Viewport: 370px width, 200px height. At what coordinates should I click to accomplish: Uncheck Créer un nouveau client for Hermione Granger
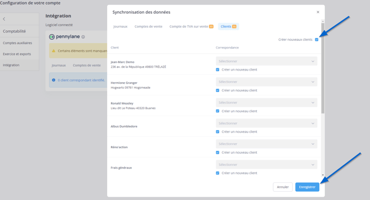tap(218, 90)
